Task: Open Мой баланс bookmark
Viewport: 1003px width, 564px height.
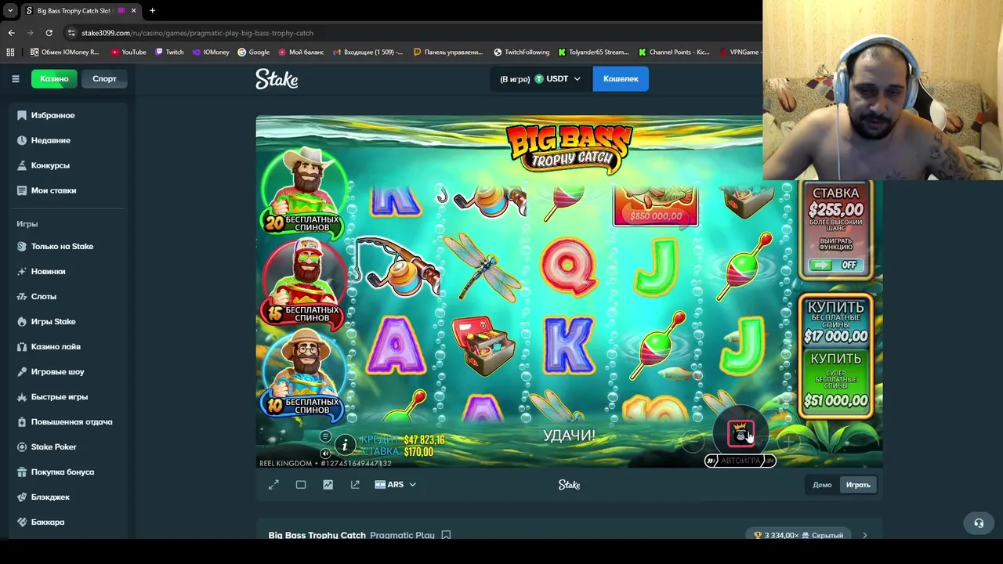Action: [301, 52]
